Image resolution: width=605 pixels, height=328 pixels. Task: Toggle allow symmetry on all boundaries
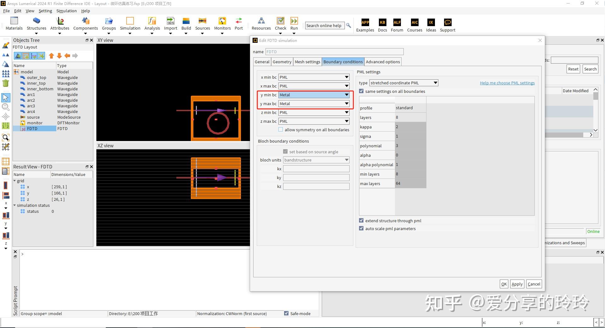pos(281,130)
